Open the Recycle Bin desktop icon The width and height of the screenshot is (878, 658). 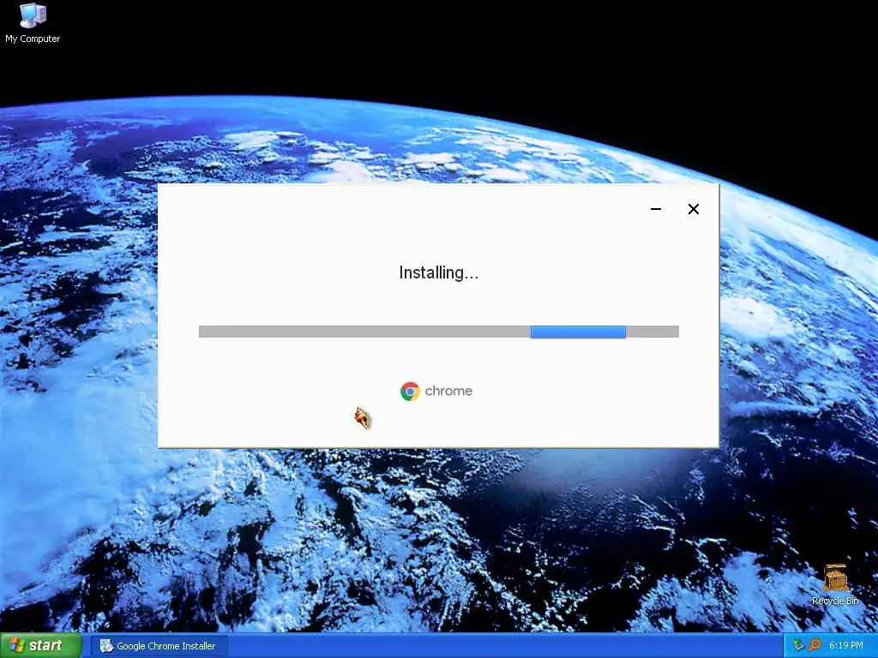pyautogui.click(x=835, y=584)
